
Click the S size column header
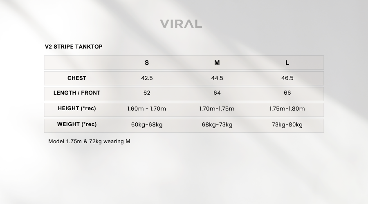pos(147,63)
